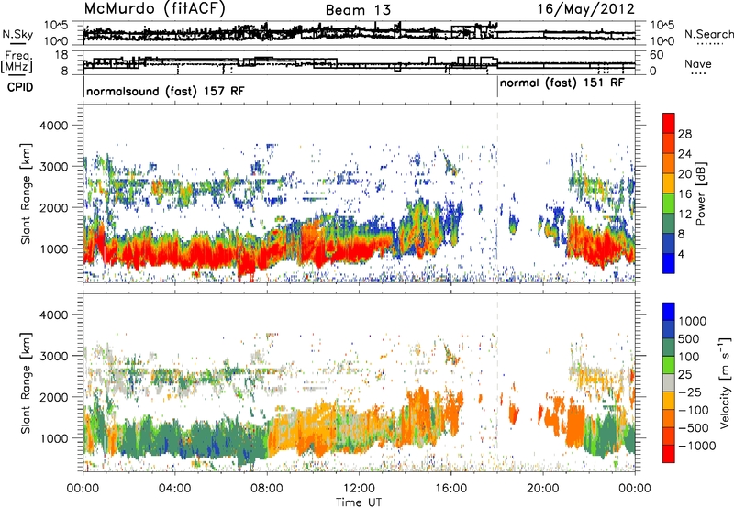Viewport: 734px width, 508px height.
Task: Click the "Velocity [m s⁻¹]" colorbar title
Action: [725, 382]
